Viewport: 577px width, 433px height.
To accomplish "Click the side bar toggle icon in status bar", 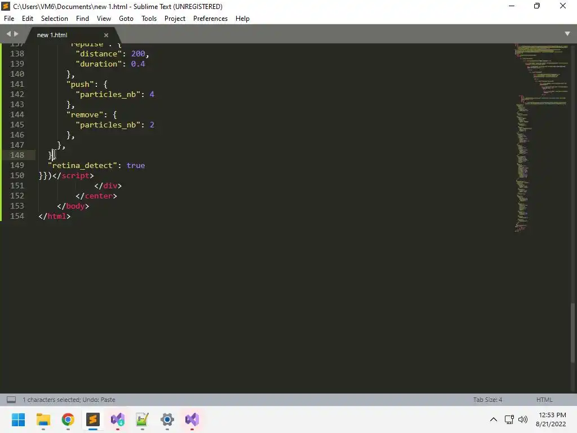I will [11, 400].
